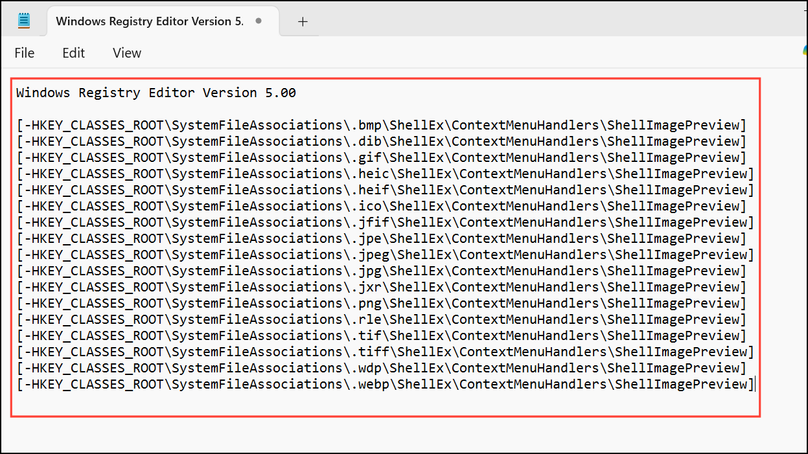808x454 pixels.
Task: Click the unsaved-changes dot on the tab
Action: [x=259, y=21]
